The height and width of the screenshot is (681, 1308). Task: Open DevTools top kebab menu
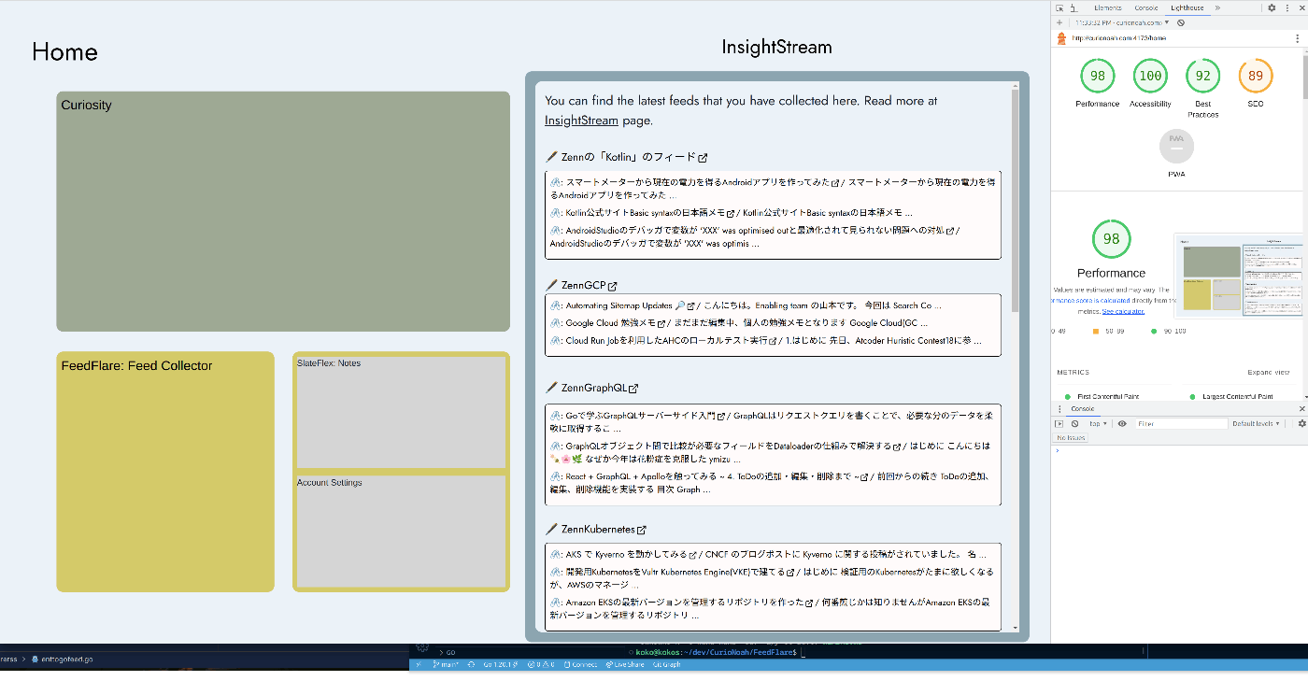tap(1288, 7)
